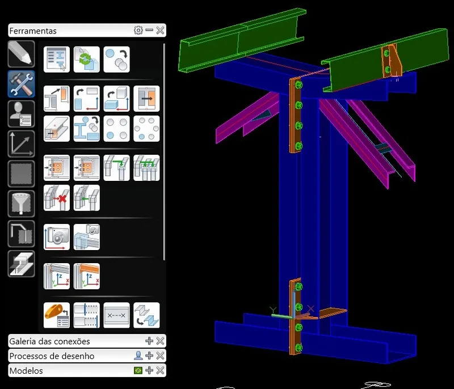Click the Galeria das conexões title text

coord(49,341)
